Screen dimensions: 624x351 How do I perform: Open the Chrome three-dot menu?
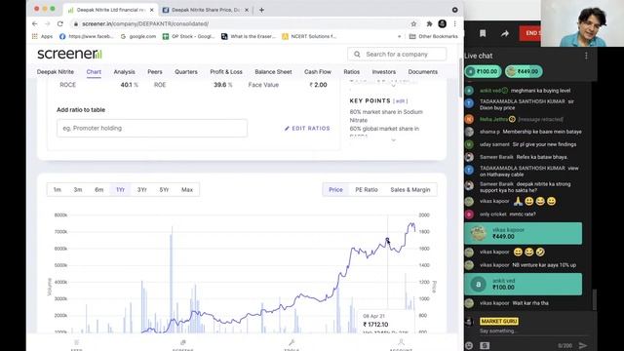455,23
